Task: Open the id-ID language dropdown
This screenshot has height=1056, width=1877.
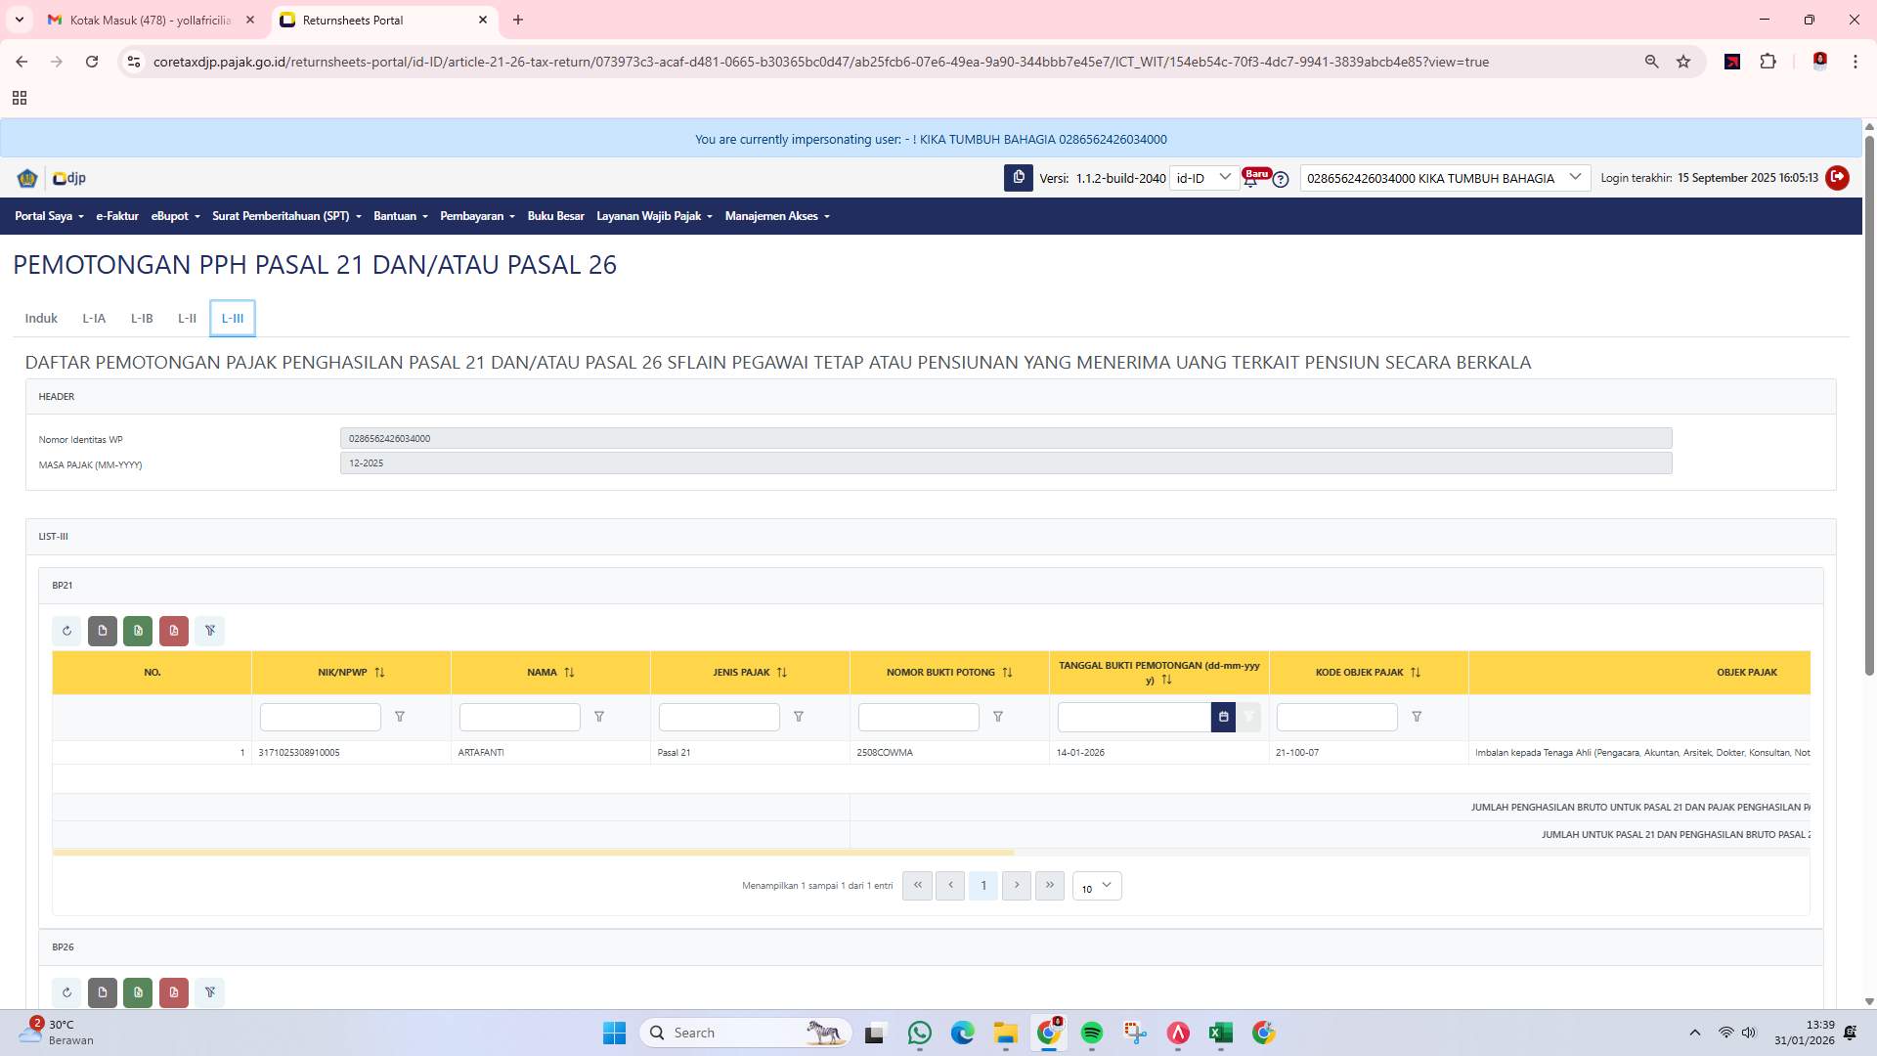Action: point(1204,178)
